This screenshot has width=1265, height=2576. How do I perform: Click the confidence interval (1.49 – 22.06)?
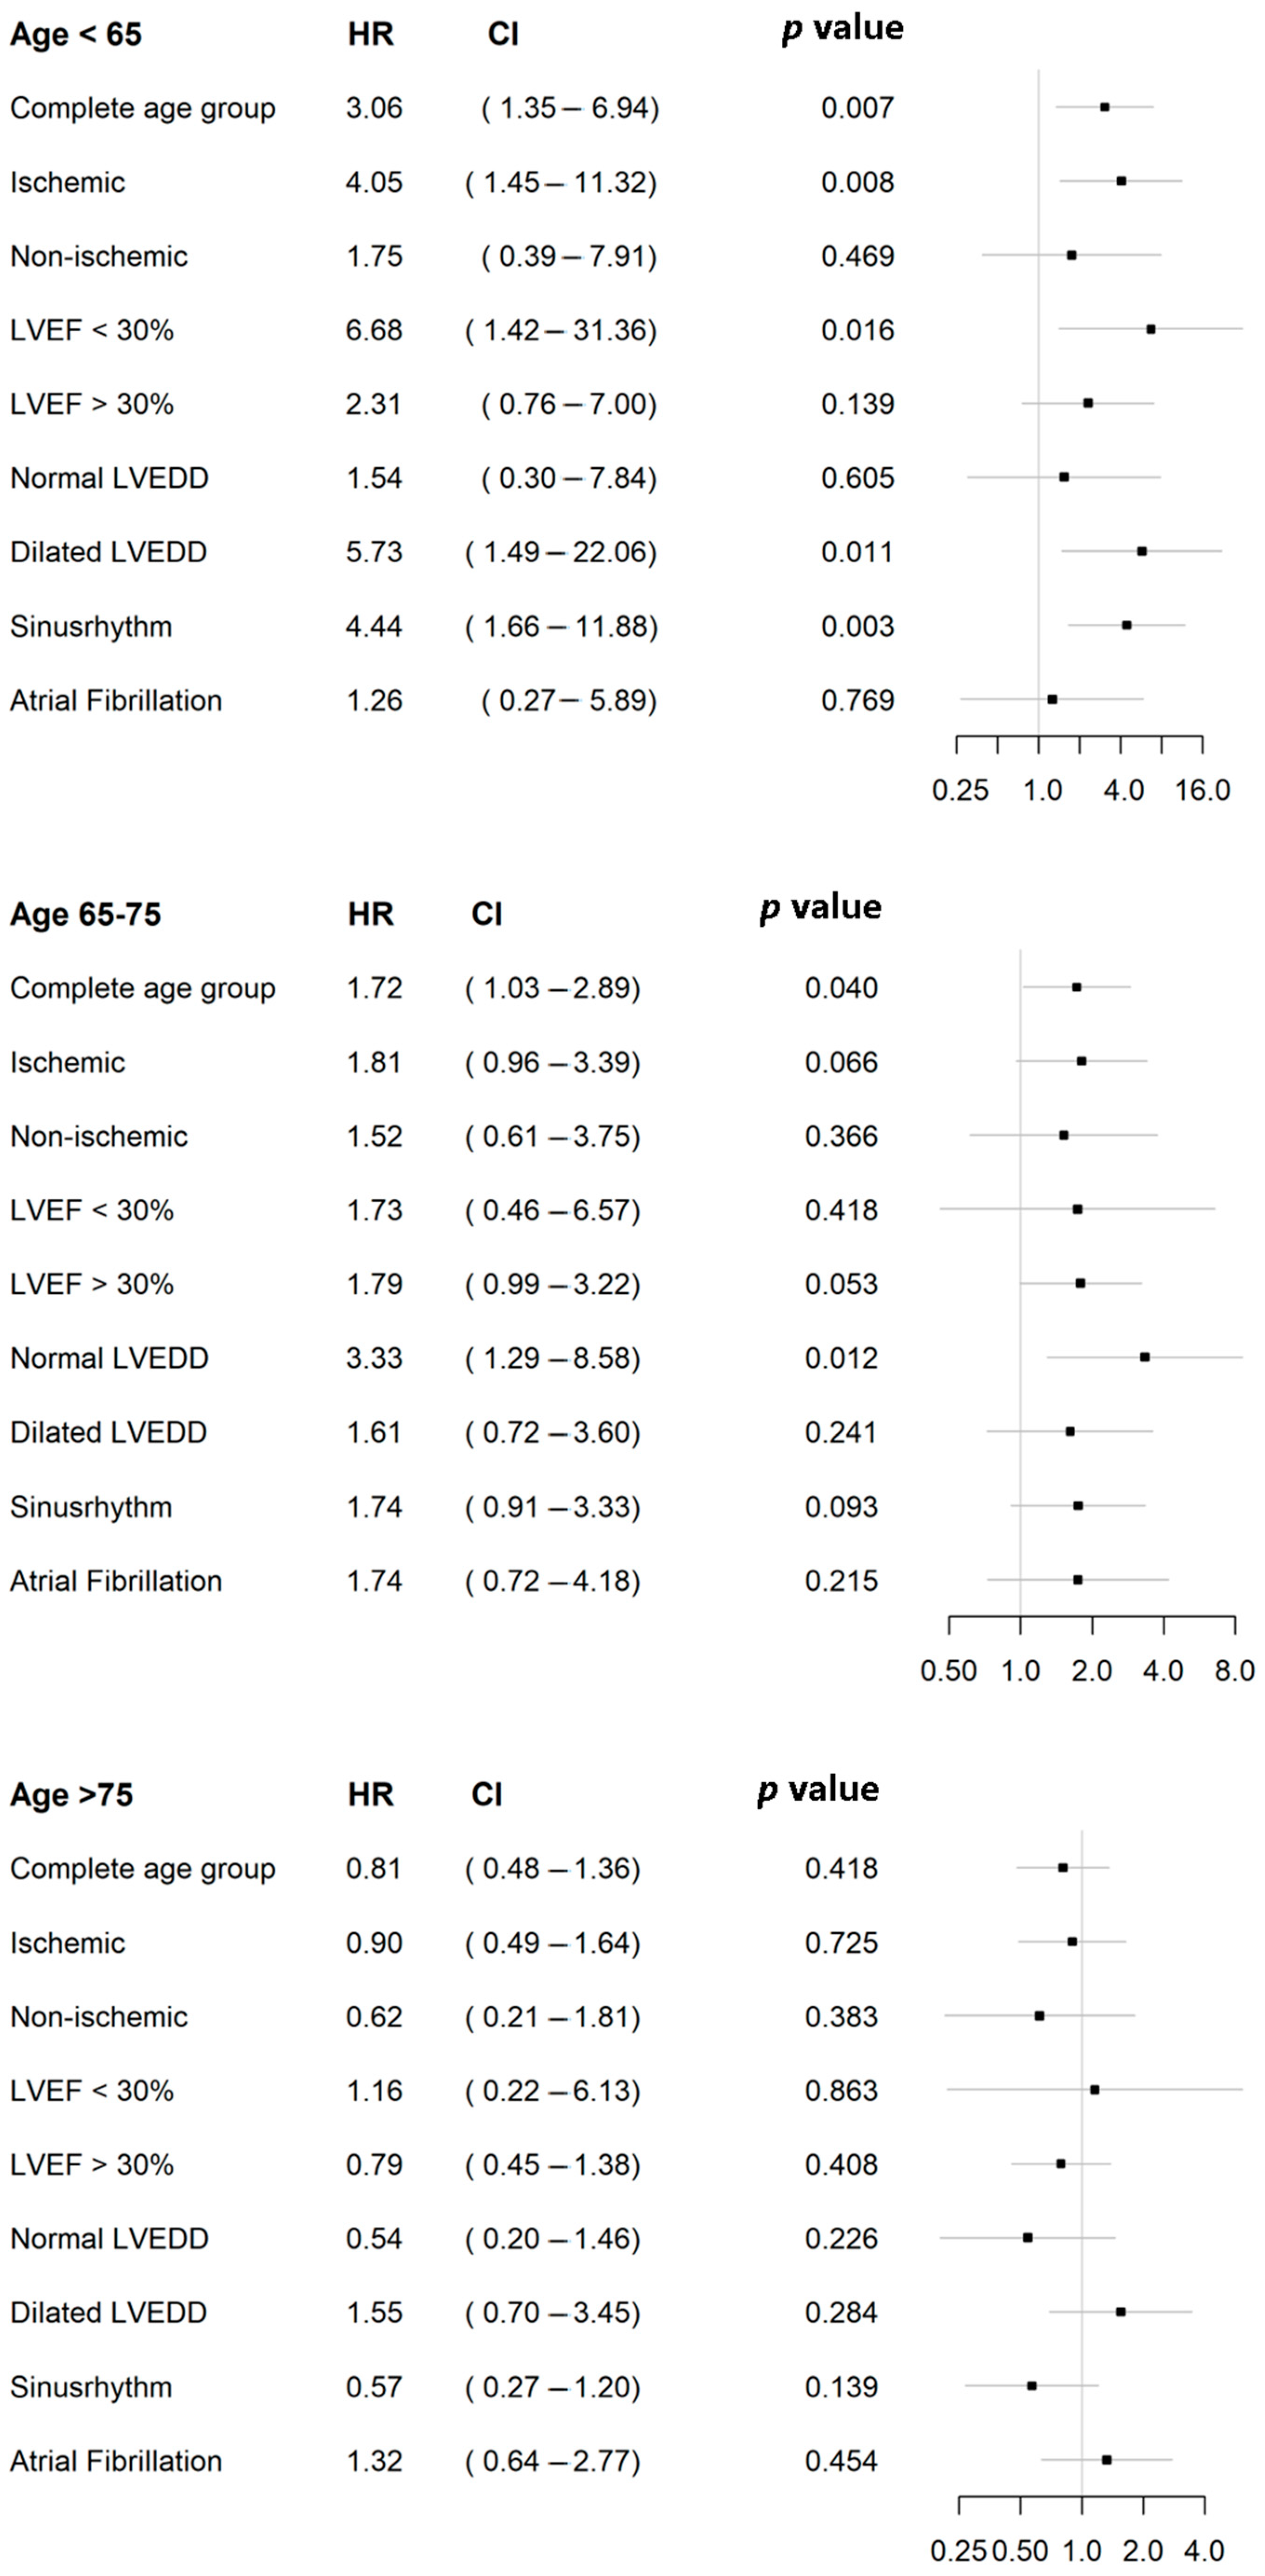[x=561, y=552]
